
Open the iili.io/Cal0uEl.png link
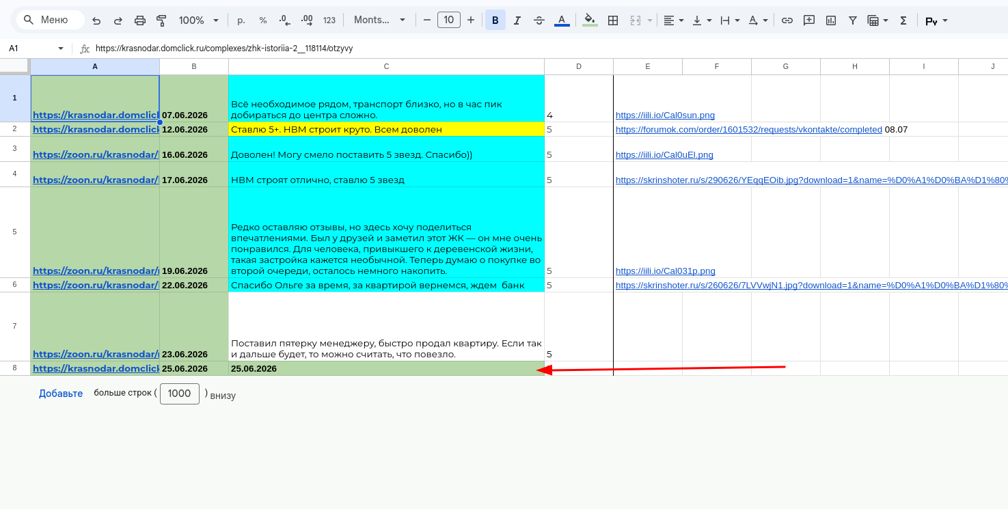(x=664, y=155)
